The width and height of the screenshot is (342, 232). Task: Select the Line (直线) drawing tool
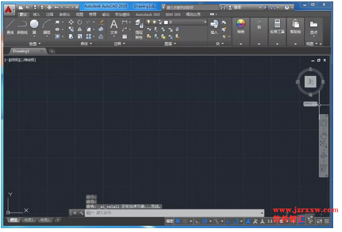[x=10, y=26]
